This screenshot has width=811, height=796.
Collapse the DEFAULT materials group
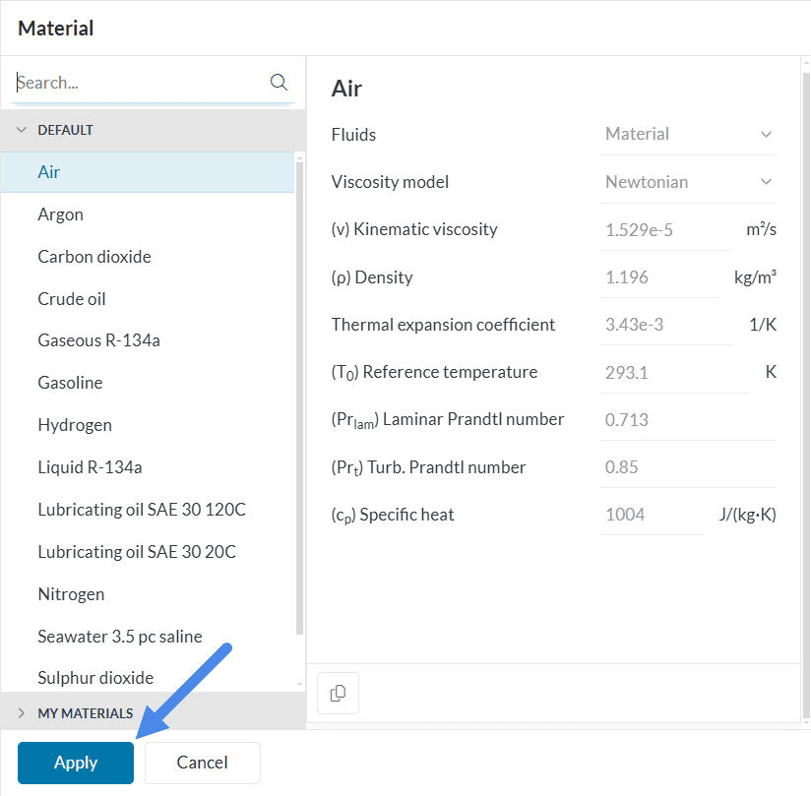click(22, 130)
